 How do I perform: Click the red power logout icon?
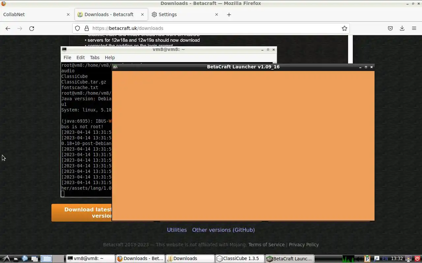pyautogui.click(x=417, y=259)
